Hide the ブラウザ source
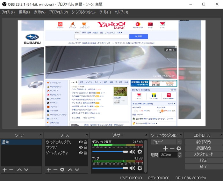223x181 pixels. (x=81, y=147)
